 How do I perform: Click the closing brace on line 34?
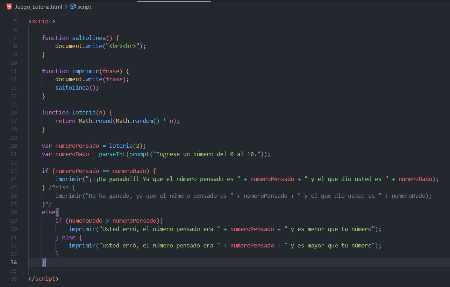click(44, 262)
